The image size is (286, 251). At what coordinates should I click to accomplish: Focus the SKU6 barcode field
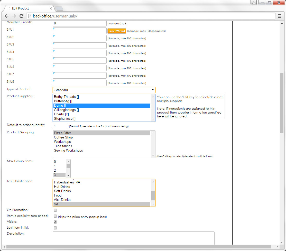pyautogui.click(x=79, y=68)
